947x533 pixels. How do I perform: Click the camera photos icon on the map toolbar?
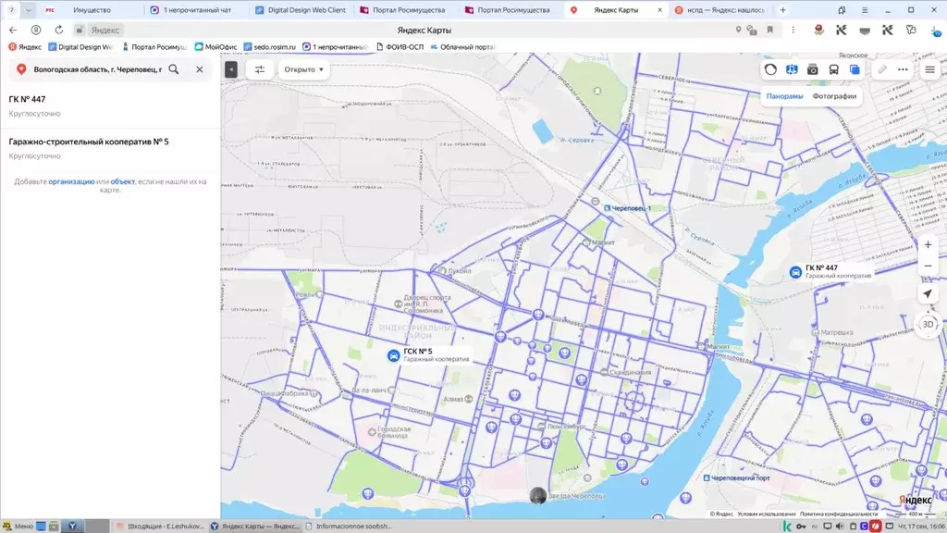pos(813,69)
